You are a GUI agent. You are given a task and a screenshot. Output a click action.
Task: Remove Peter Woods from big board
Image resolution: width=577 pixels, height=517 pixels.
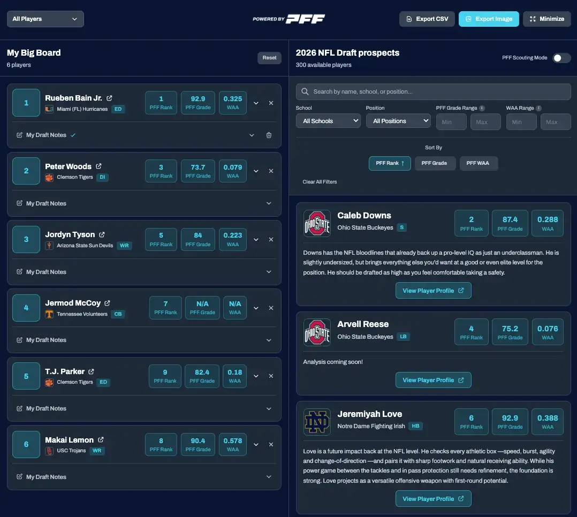tap(271, 171)
